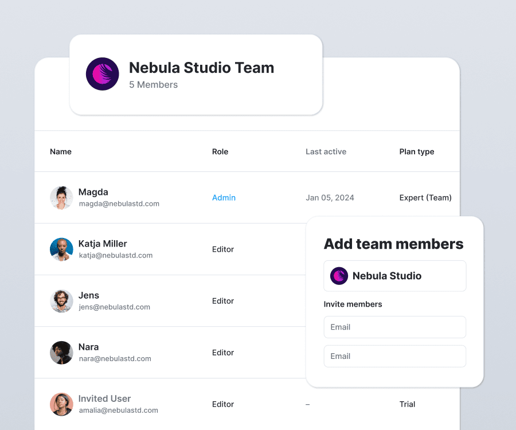Click the Nebula Studio Team title
The width and height of the screenshot is (516, 430).
(x=201, y=68)
